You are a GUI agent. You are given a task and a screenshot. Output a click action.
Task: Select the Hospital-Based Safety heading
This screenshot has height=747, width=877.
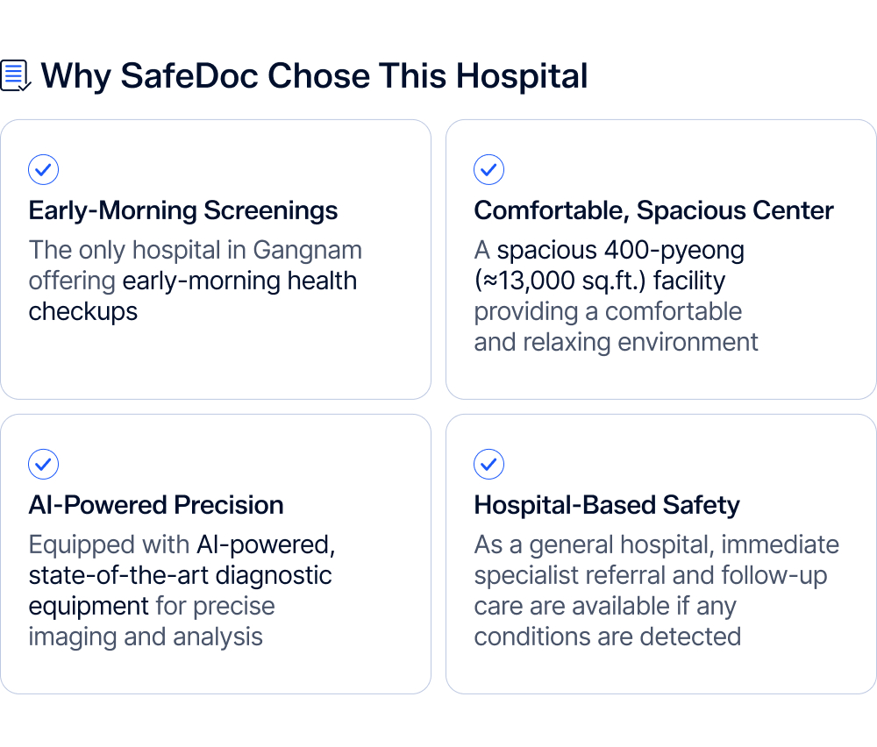click(x=607, y=505)
